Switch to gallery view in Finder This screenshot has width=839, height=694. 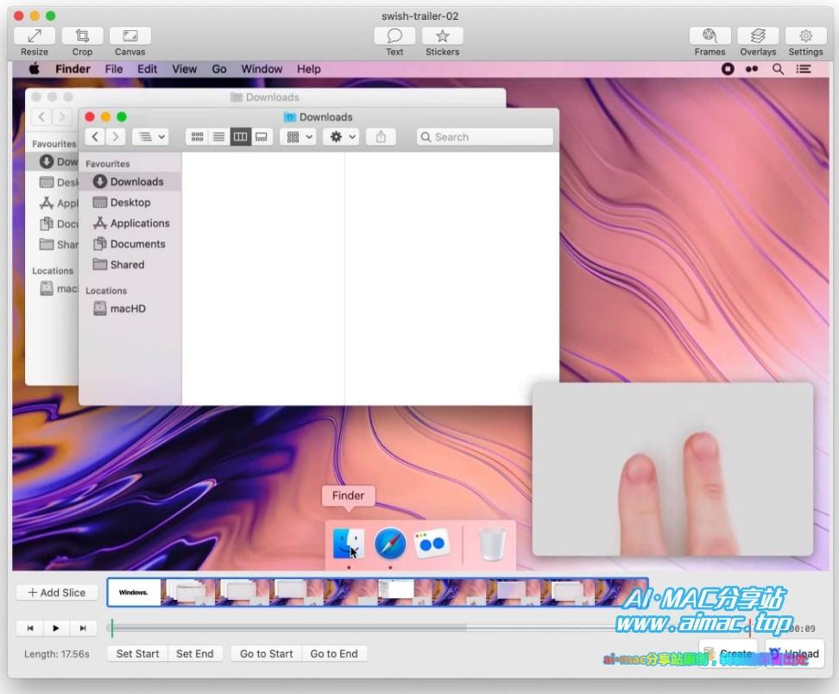[x=262, y=137]
